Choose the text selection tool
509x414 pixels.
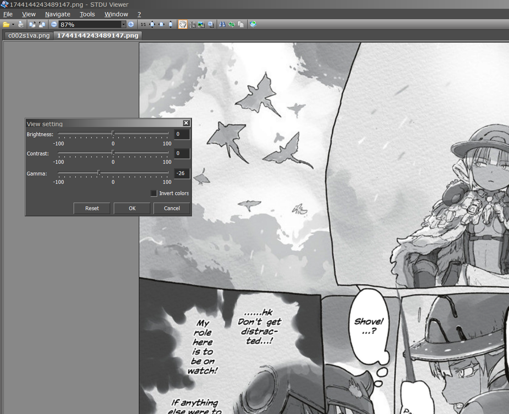[x=193, y=24]
